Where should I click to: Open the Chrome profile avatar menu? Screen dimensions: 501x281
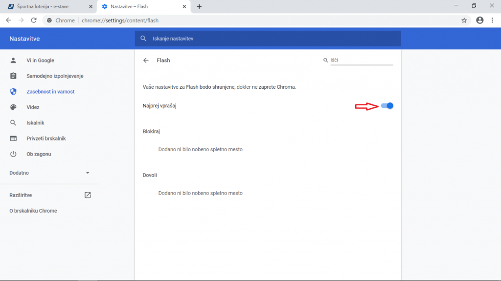[x=479, y=20]
